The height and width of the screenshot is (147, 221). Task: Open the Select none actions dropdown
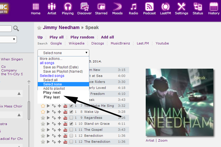click(63, 53)
